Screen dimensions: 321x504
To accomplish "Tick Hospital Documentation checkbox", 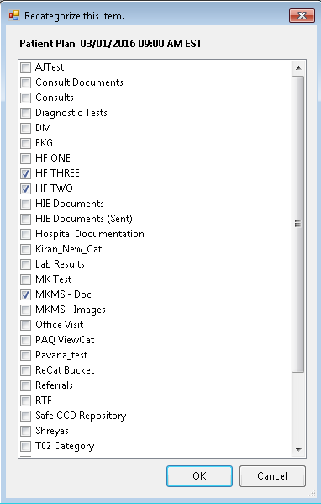I will coord(26,234).
